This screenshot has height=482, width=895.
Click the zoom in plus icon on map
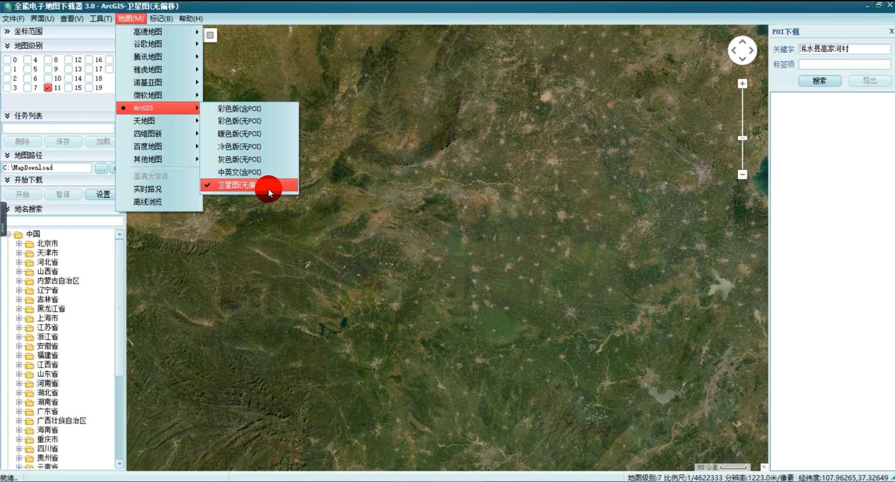[743, 83]
